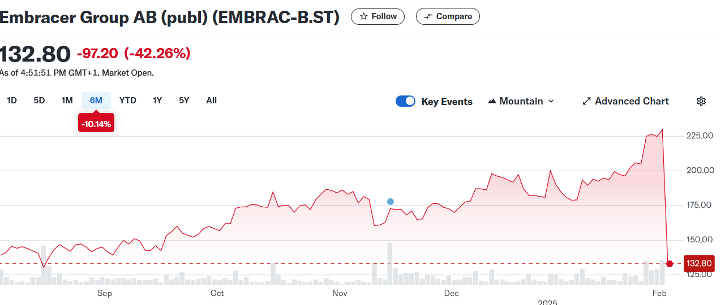Click the Market Open timestamp line
This screenshot has width=725, height=305.
click(x=77, y=73)
